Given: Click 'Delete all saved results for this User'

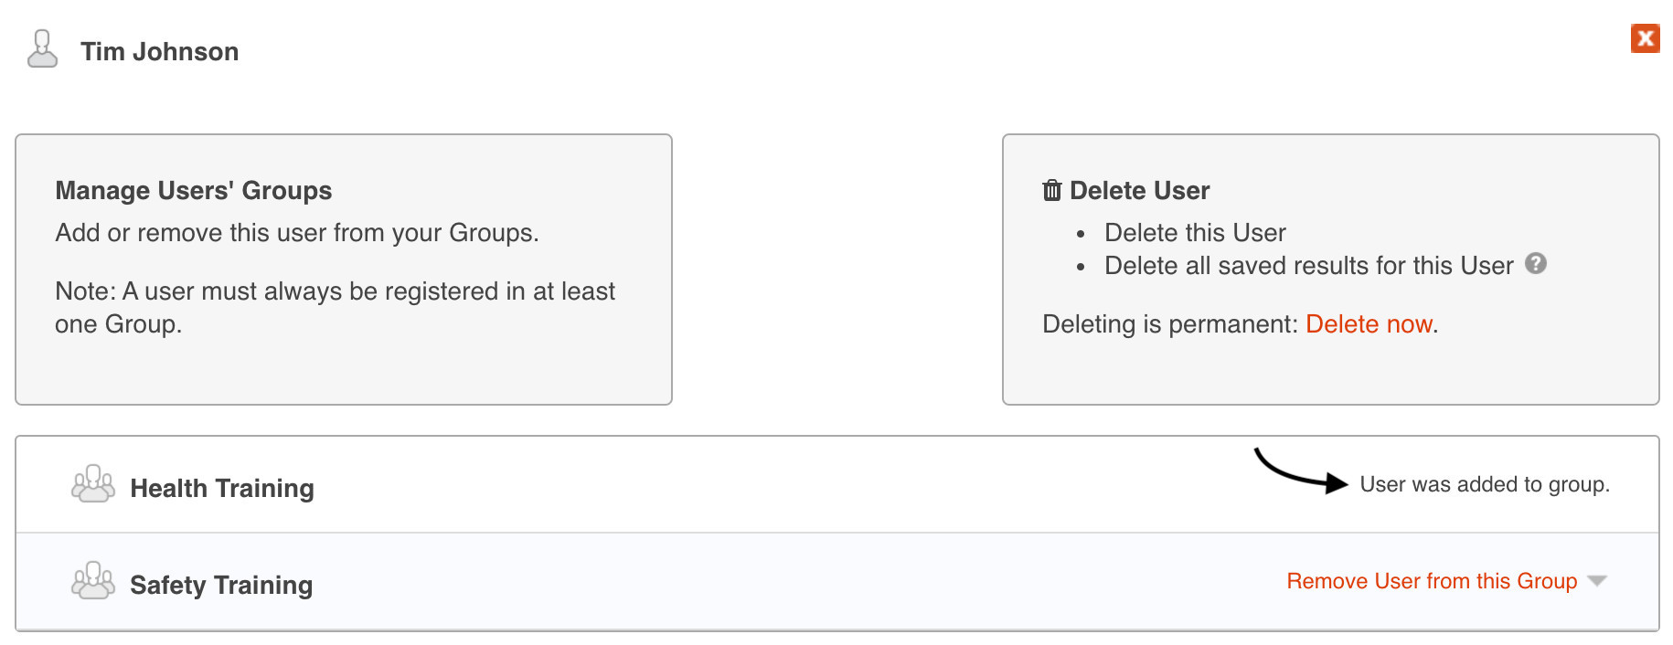Looking at the screenshot, I should [x=1308, y=266].
